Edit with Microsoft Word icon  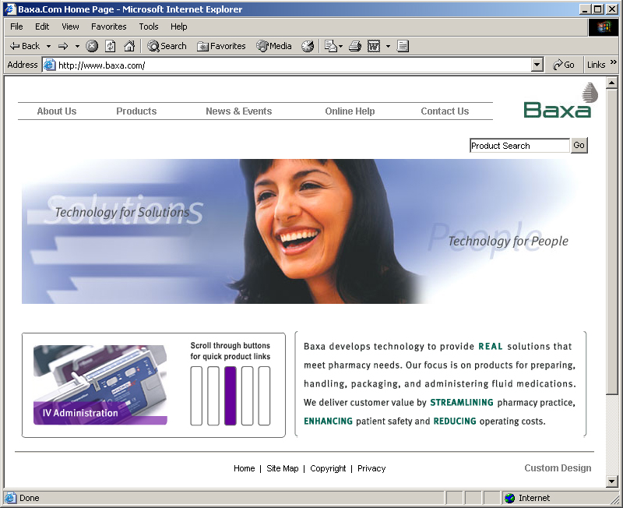(x=374, y=46)
